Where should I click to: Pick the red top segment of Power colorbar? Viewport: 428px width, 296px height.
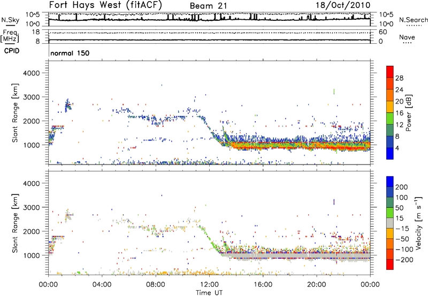tap(390, 72)
